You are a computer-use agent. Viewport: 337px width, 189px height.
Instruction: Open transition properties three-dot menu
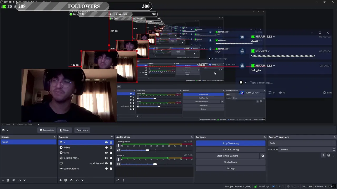tap(334, 155)
